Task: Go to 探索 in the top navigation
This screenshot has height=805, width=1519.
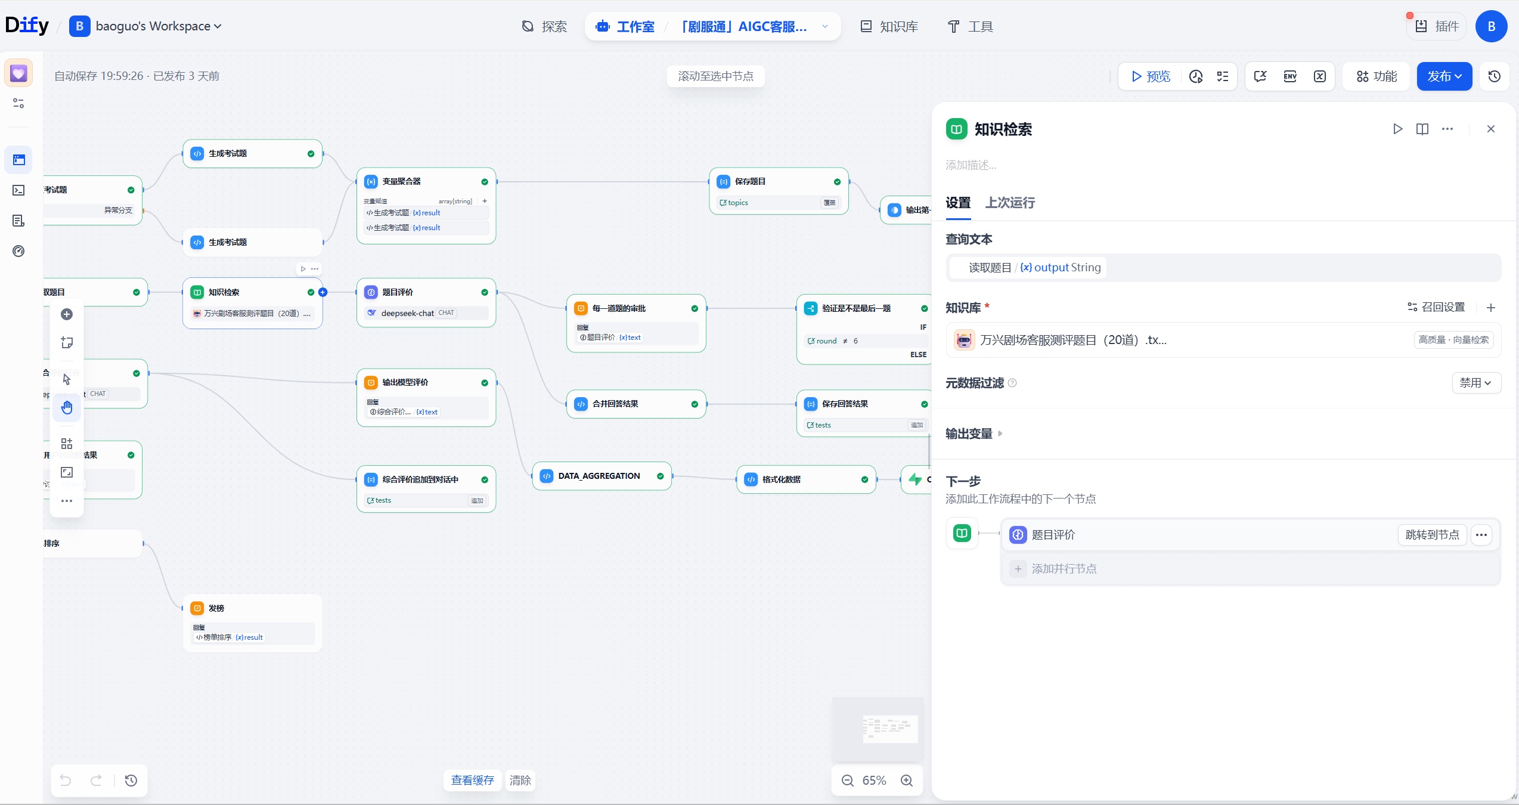Action: 545,26
